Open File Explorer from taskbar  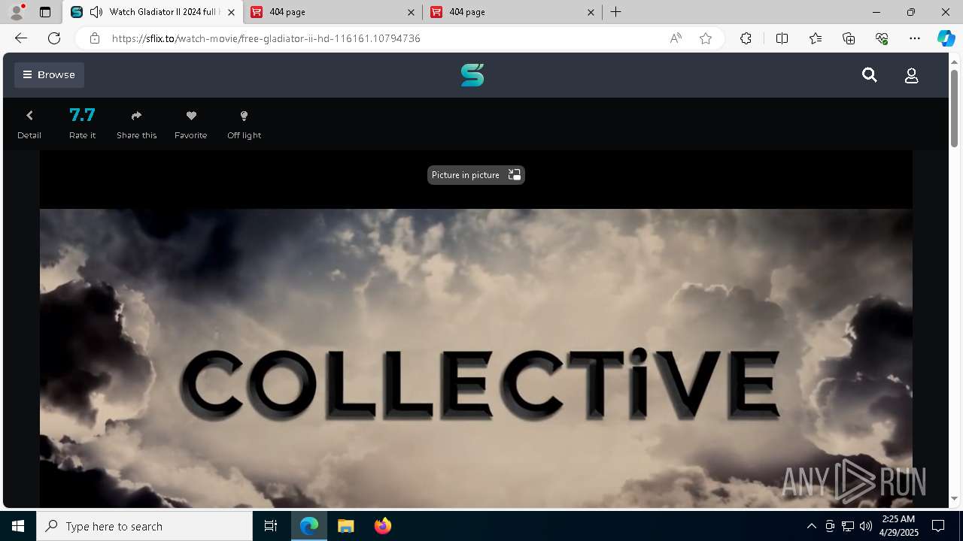[x=346, y=526]
